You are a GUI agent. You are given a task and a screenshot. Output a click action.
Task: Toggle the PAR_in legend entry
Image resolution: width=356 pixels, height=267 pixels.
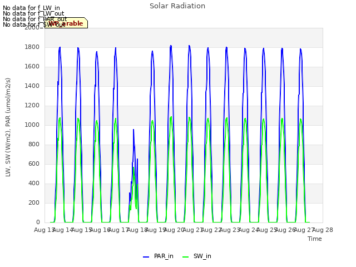click(x=158, y=256)
